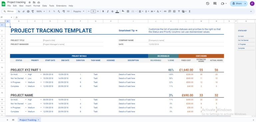Click the font size field showing 11
This screenshot has height=122, width=256.
[93, 11]
